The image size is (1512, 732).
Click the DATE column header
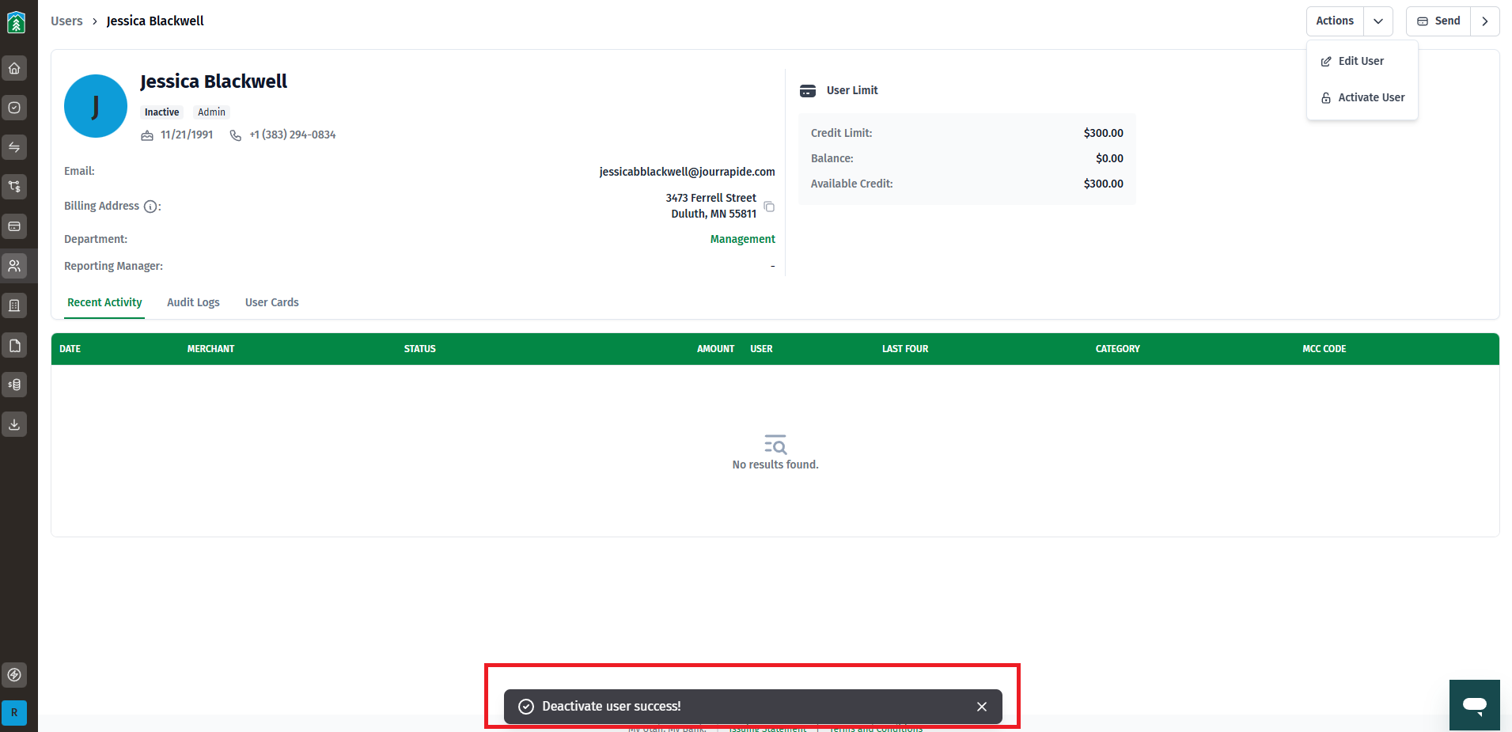(x=70, y=349)
